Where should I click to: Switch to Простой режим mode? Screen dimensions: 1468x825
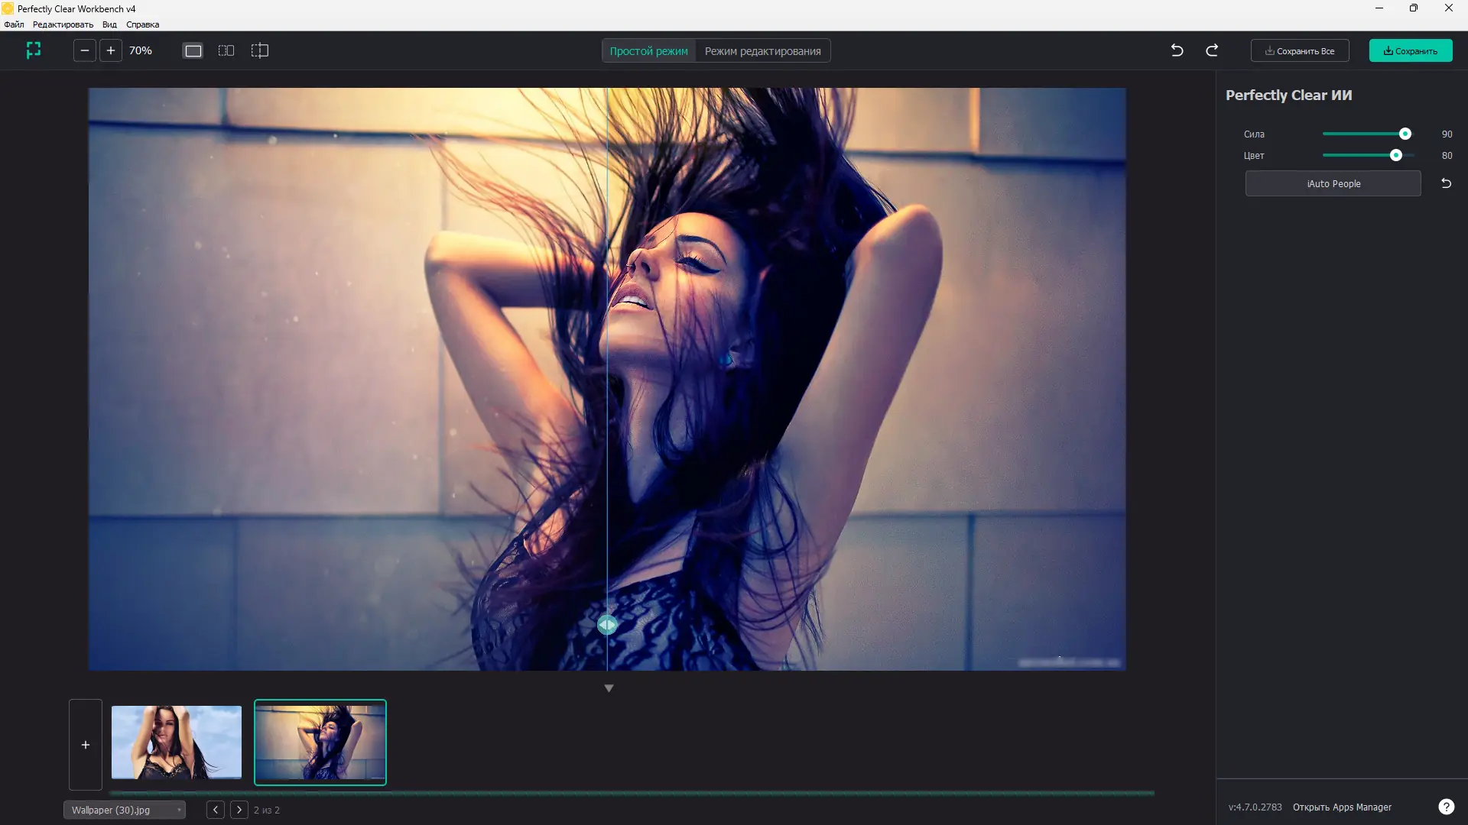click(x=648, y=51)
